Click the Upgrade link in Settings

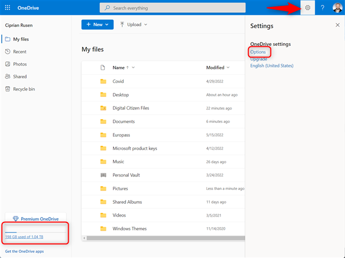click(x=259, y=59)
